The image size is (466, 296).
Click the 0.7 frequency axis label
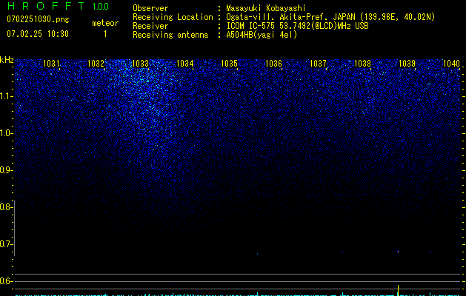click(x=6, y=244)
